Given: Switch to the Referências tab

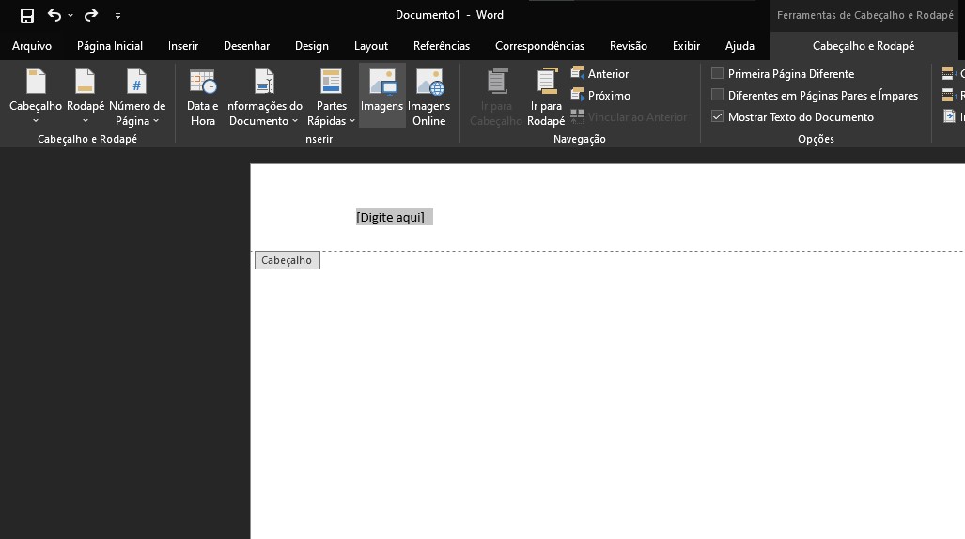Looking at the screenshot, I should tap(442, 45).
